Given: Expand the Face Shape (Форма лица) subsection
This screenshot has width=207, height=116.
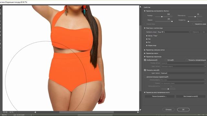Looking at the screenshot, I should click(x=147, y=45).
